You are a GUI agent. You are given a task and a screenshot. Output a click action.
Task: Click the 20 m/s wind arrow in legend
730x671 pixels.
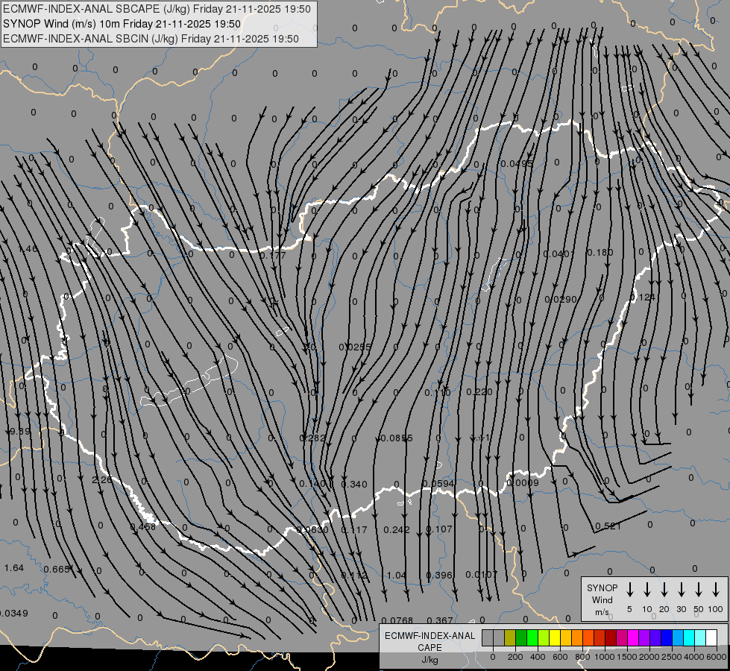[664, 589]
